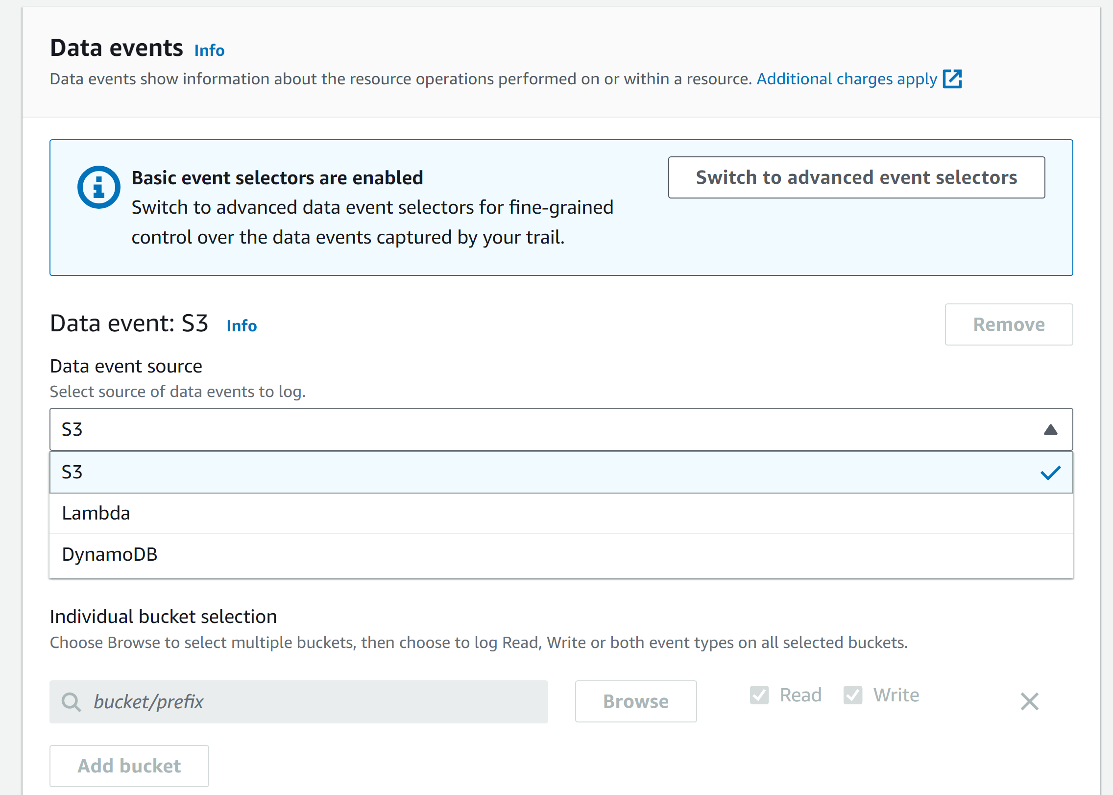Click the external link icon after charges
1113x795 pixels.
click(x=952, y=79)
